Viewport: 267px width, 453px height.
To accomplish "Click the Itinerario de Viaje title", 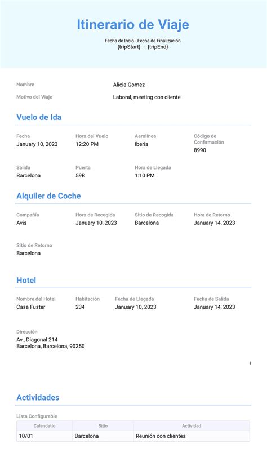I will coord(133,25).
